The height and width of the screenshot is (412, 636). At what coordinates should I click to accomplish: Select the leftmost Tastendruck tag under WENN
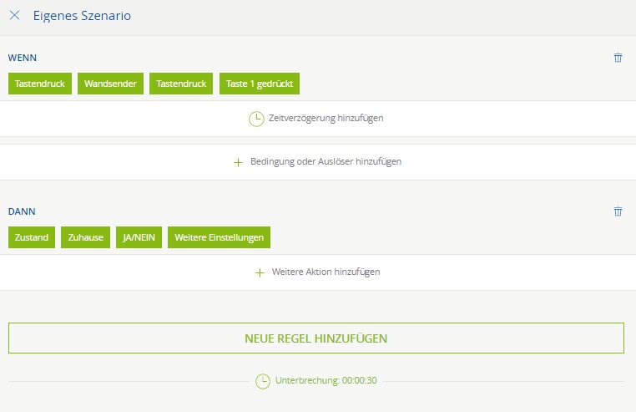click(x=40, y=84)
